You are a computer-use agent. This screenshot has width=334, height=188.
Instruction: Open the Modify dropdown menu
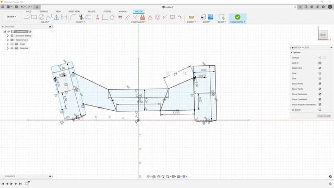[80, 22]
